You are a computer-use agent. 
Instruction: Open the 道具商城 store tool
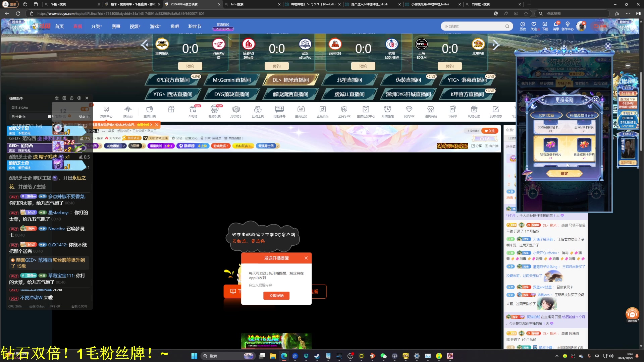[x=431, y=112]
